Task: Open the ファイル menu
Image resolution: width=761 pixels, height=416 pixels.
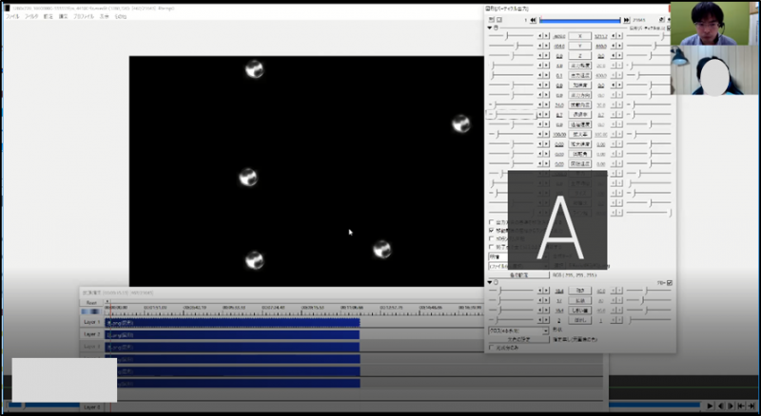Action: click(12, 16)
